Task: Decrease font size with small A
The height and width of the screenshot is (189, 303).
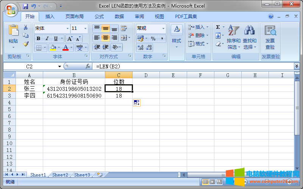Action: 78,39
